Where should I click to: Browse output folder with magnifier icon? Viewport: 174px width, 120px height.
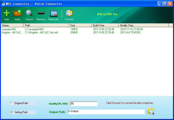[151, 111]
